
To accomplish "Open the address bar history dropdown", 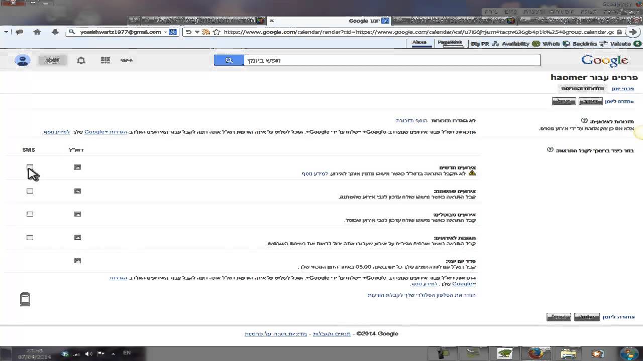I will point(197,32).
